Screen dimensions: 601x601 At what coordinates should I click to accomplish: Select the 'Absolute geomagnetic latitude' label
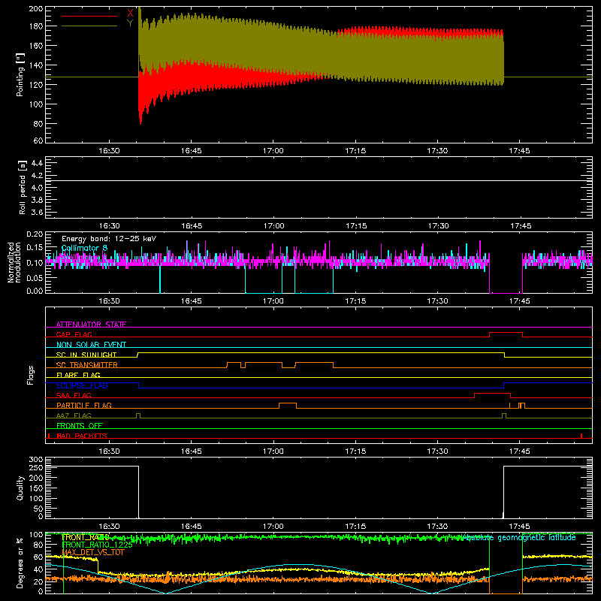519,537
